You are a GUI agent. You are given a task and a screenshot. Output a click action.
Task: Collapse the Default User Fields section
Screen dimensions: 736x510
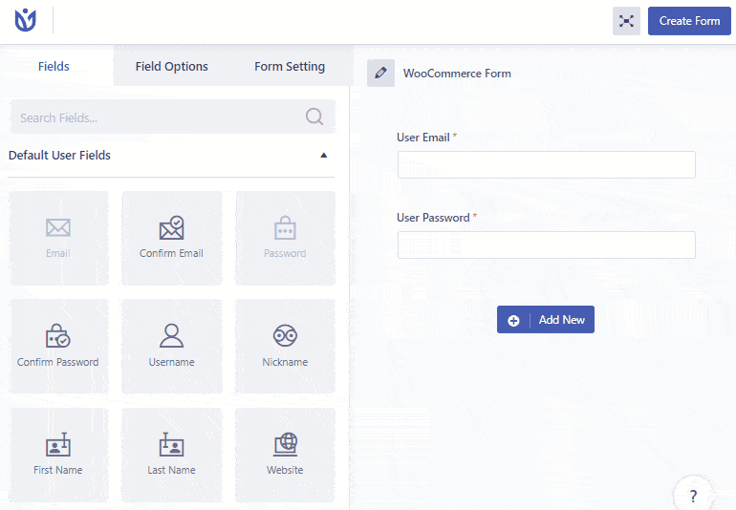pyautogui.click(x=323, y=156)
